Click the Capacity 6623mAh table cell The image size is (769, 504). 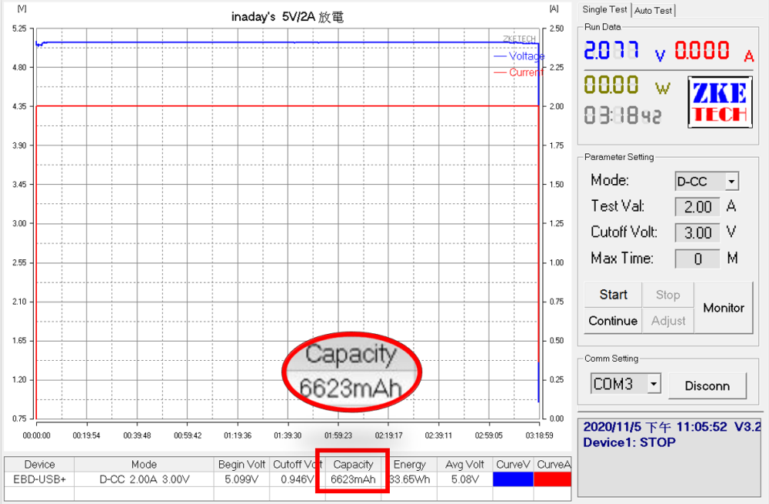(353, 479)
